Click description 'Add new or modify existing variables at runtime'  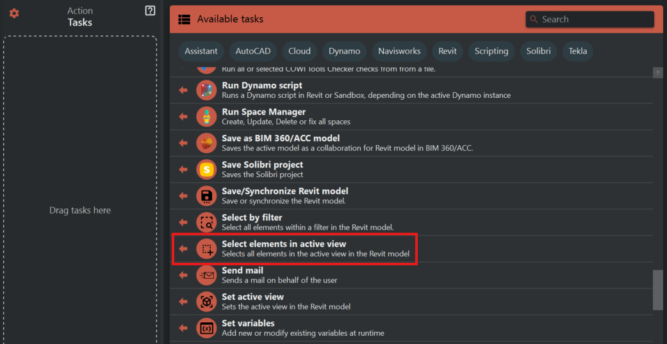[x=303, y=333]
